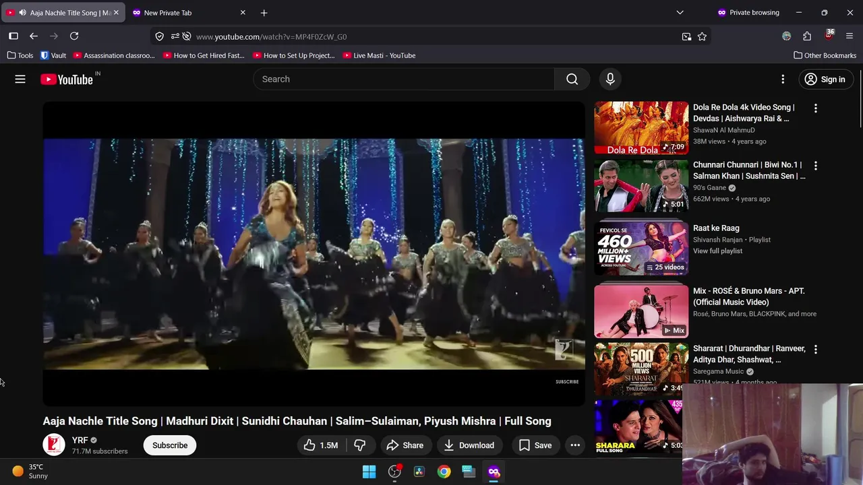Open Firefox application menu
Image resolution: width=863 pixels, height=485 pixels.
coord(850,36)
